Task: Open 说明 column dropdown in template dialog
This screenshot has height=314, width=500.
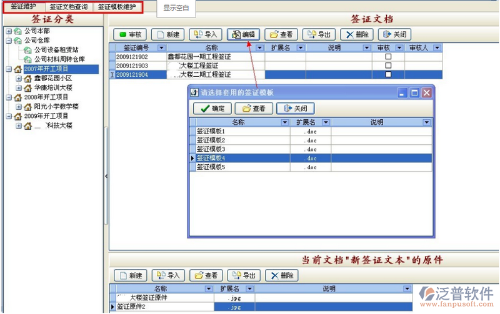Action: (x=427, y=122)
